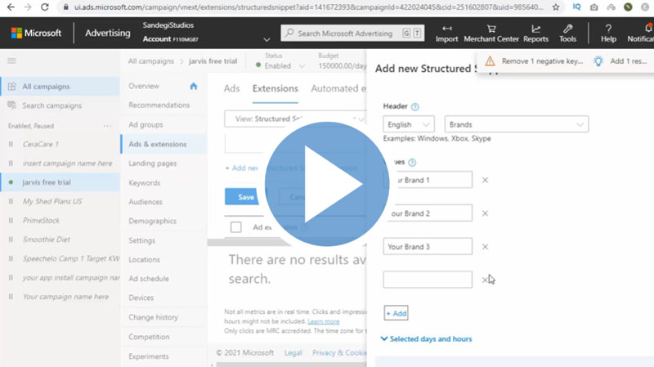The image size is (654, 367).
Task: Open Demographics in side menu
Action: [152, 221]
